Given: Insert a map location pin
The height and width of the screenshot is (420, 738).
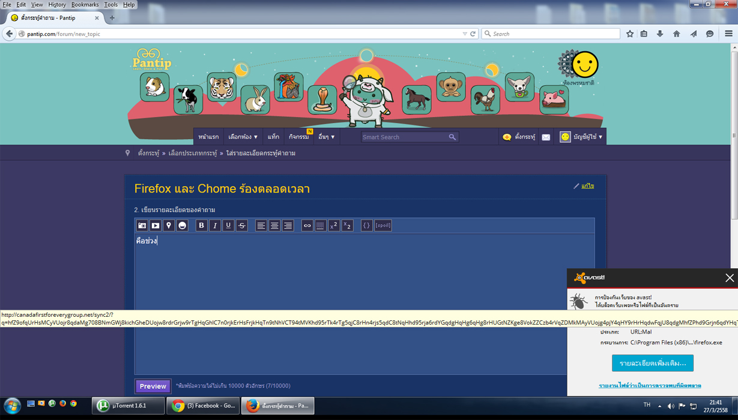Looking at the screenshot, I should pos(169,226).
